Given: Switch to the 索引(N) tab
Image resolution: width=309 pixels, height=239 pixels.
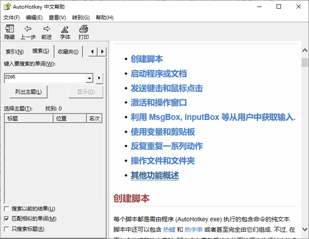Looking at the screenshot, I should point(14,51).
